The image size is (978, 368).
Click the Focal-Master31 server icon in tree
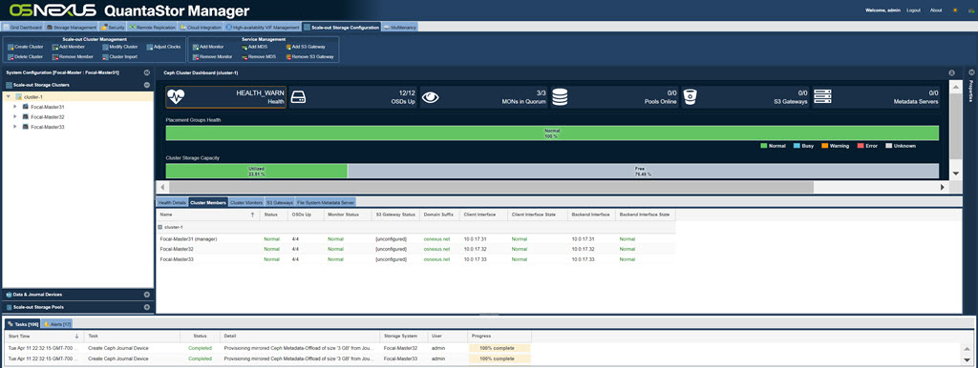26,107
